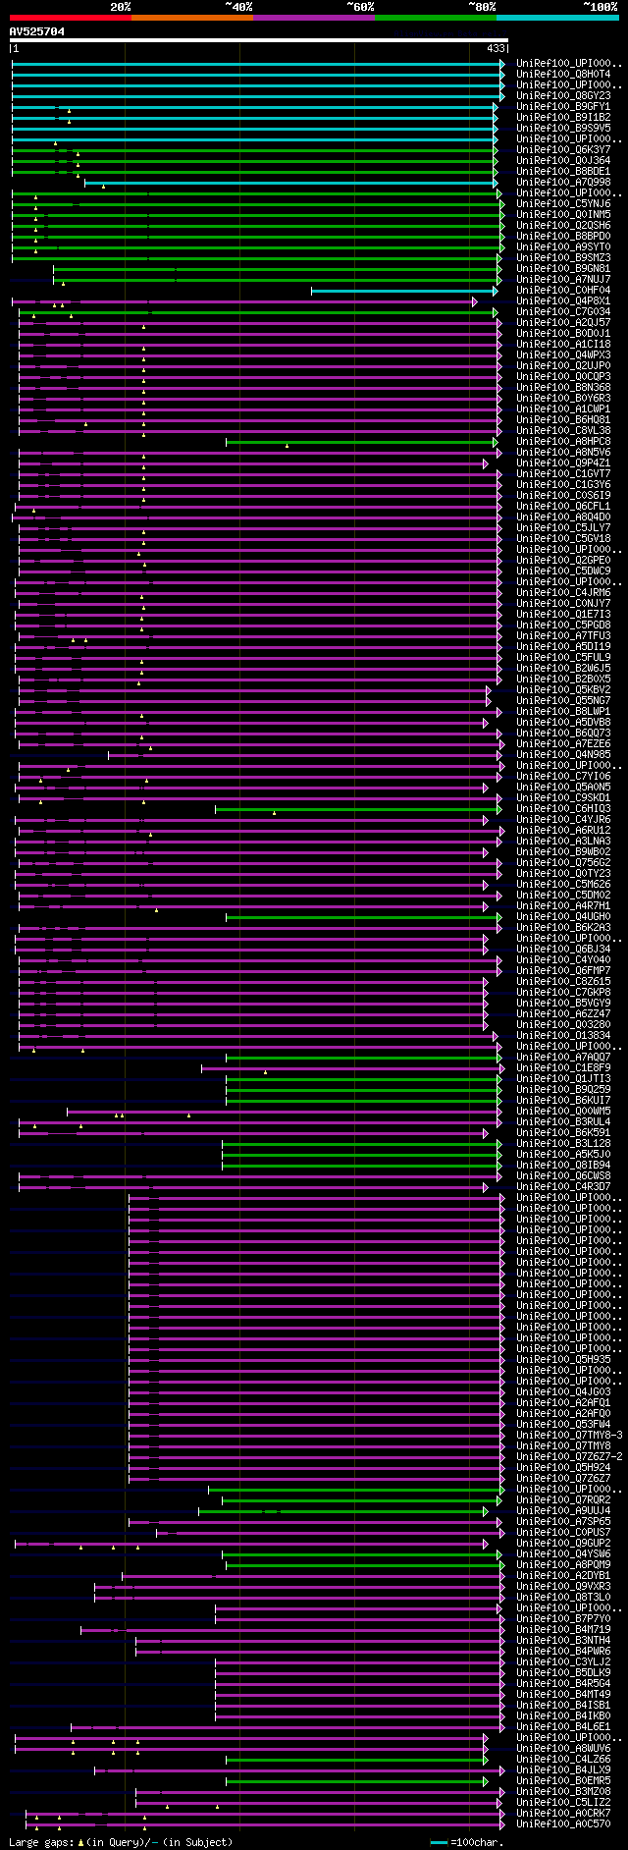Select the label UniRef100_A8PQM9
The image size is (628, 1850).
pos(563,1564)
